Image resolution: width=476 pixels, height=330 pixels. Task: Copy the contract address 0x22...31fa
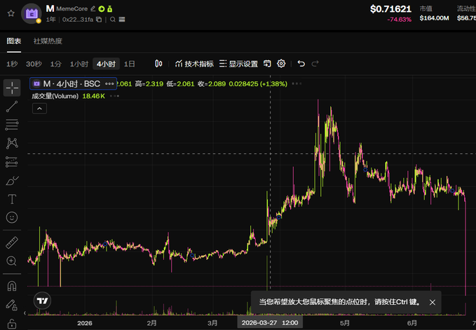pyautogui.click(x=99, y=20)
